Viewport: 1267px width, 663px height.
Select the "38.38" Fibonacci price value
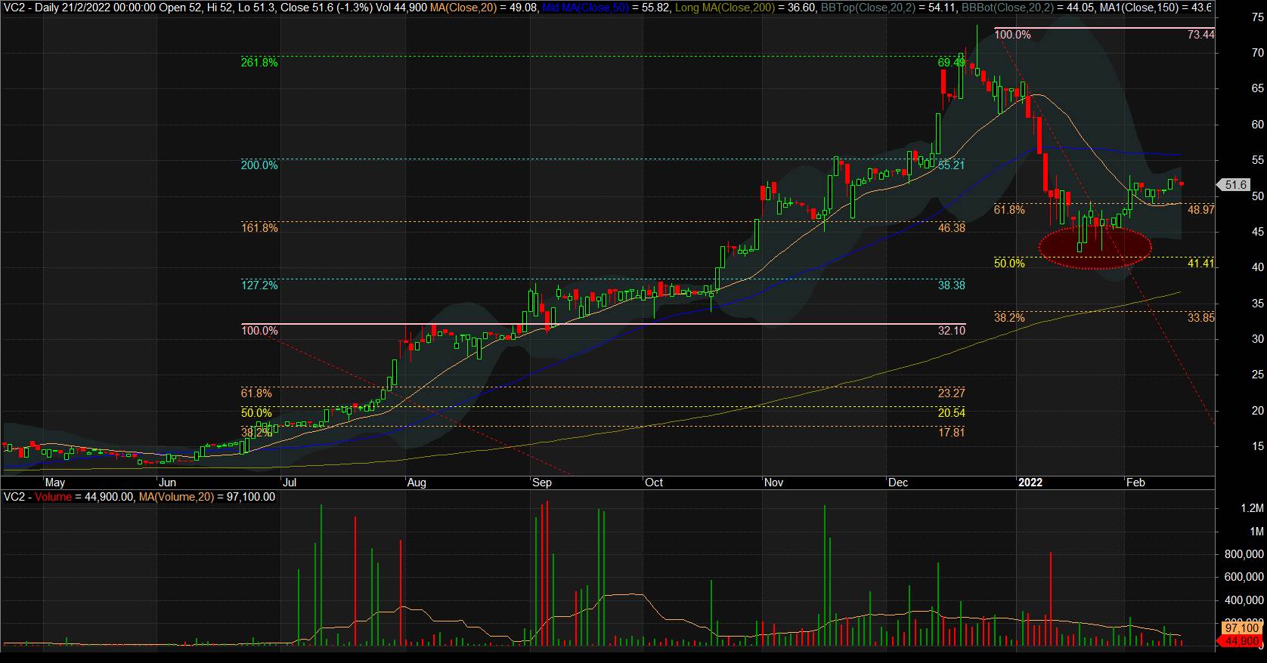point(952,285)
